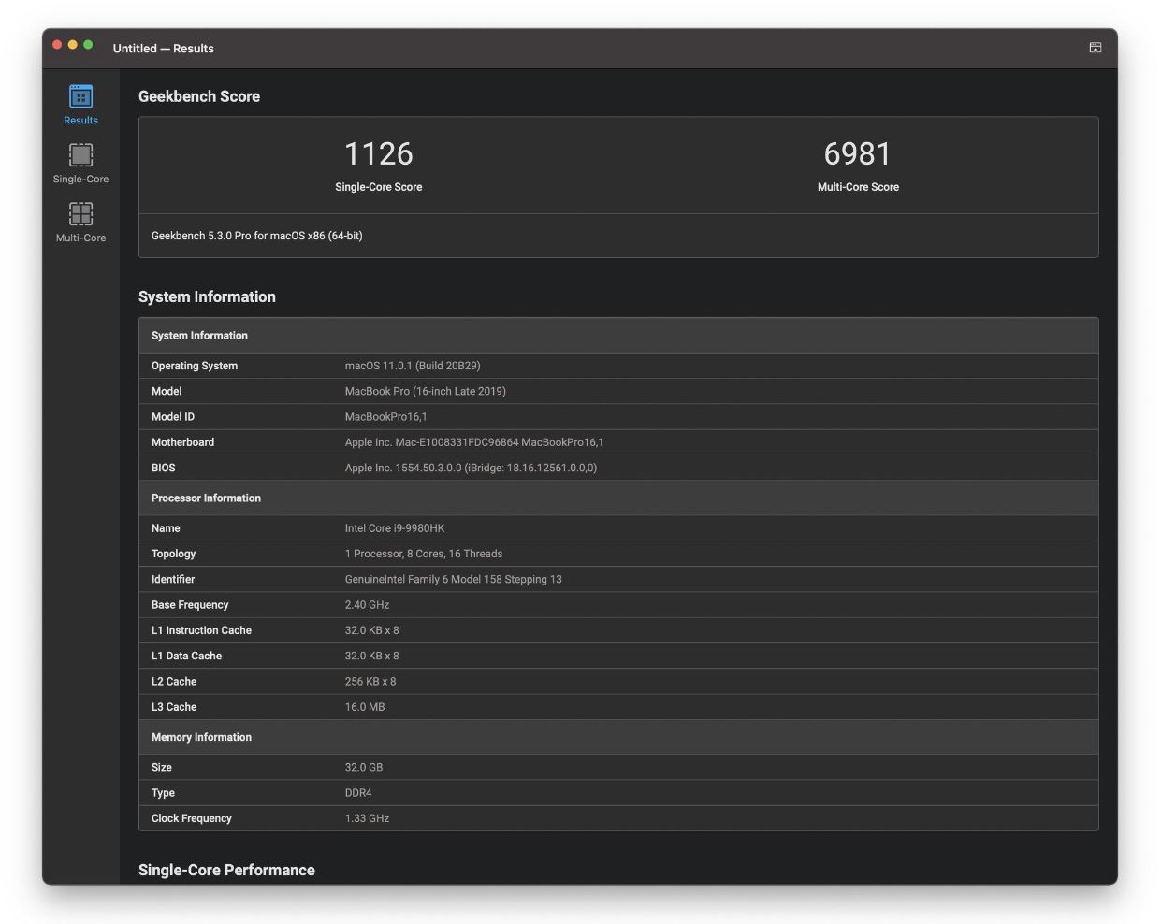The width and height of the screenshot is (1161, 924).
Task: Click the L3 Cache row label
Action: tap(174, 707)
